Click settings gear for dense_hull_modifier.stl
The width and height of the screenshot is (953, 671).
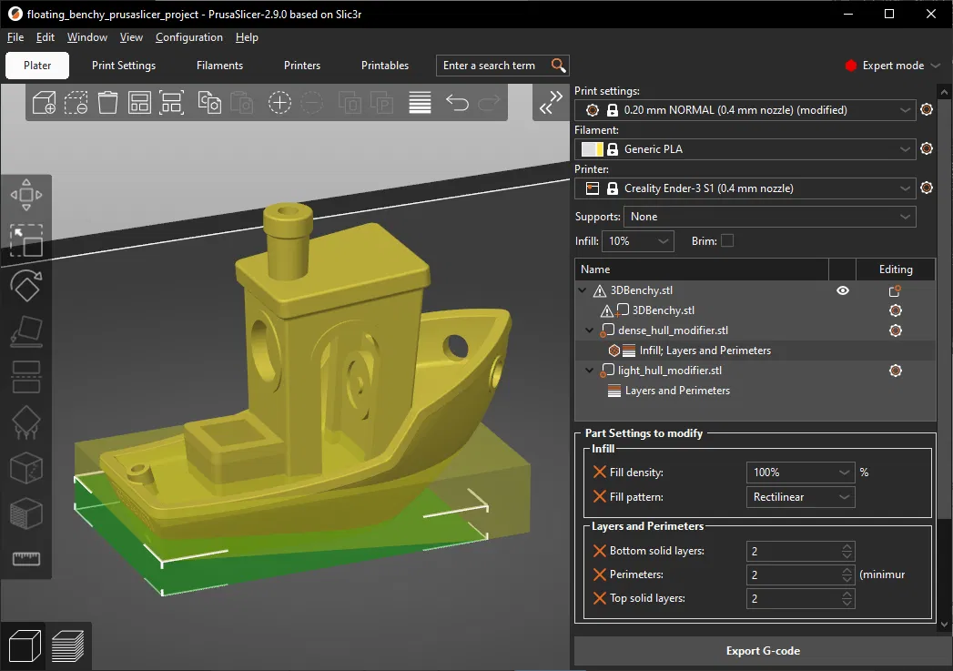(896, 330)
